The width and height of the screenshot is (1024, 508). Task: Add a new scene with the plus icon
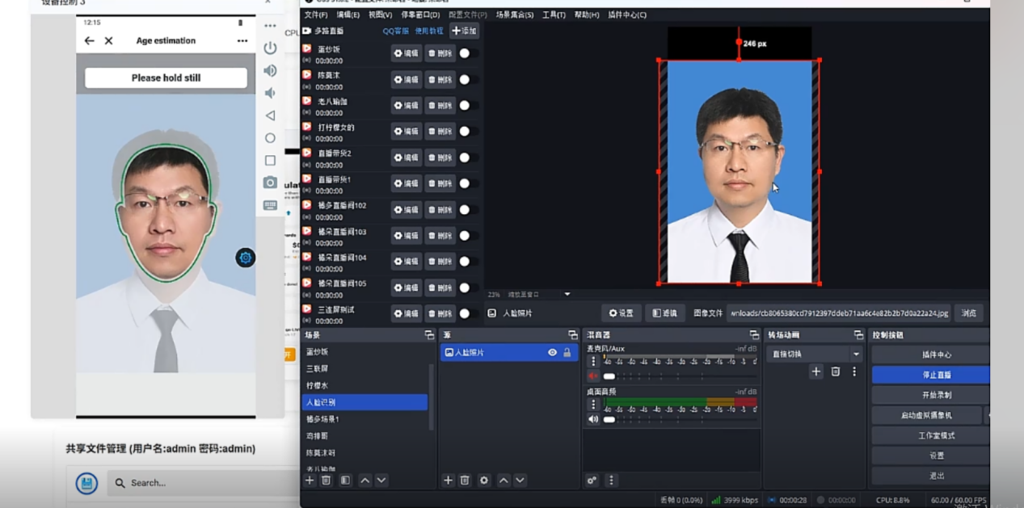pyautogui.click(x=309, y=480)
